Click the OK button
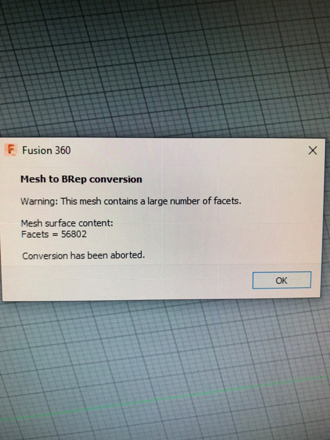The width and height of the screenshot is (330, 440). click(x=282, y=280)
